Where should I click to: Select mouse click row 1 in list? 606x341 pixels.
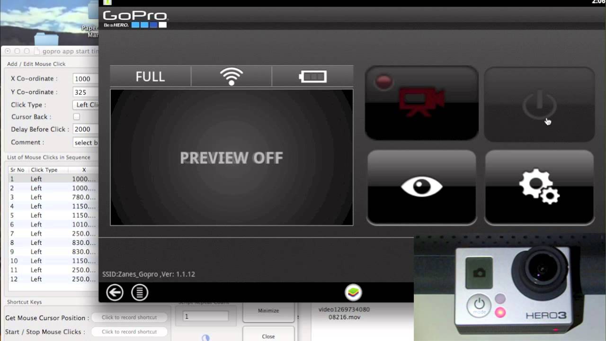click(x=53, y=179)
